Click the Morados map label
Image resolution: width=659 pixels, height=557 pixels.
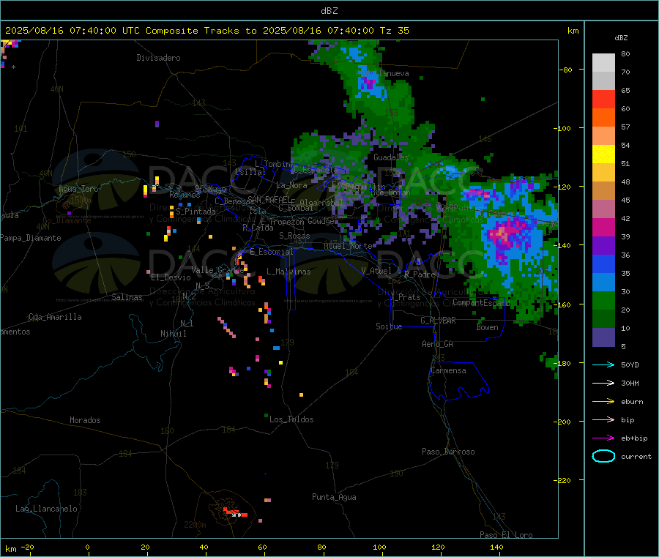pos(85,420)
